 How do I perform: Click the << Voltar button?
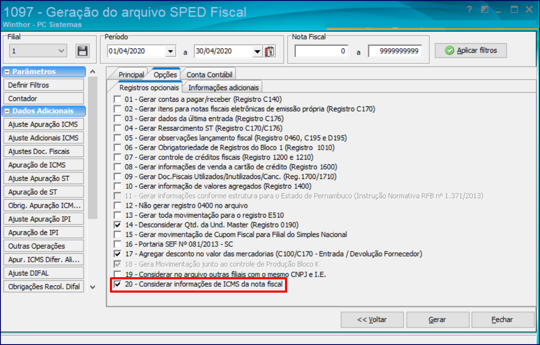[x=372, y=320]
